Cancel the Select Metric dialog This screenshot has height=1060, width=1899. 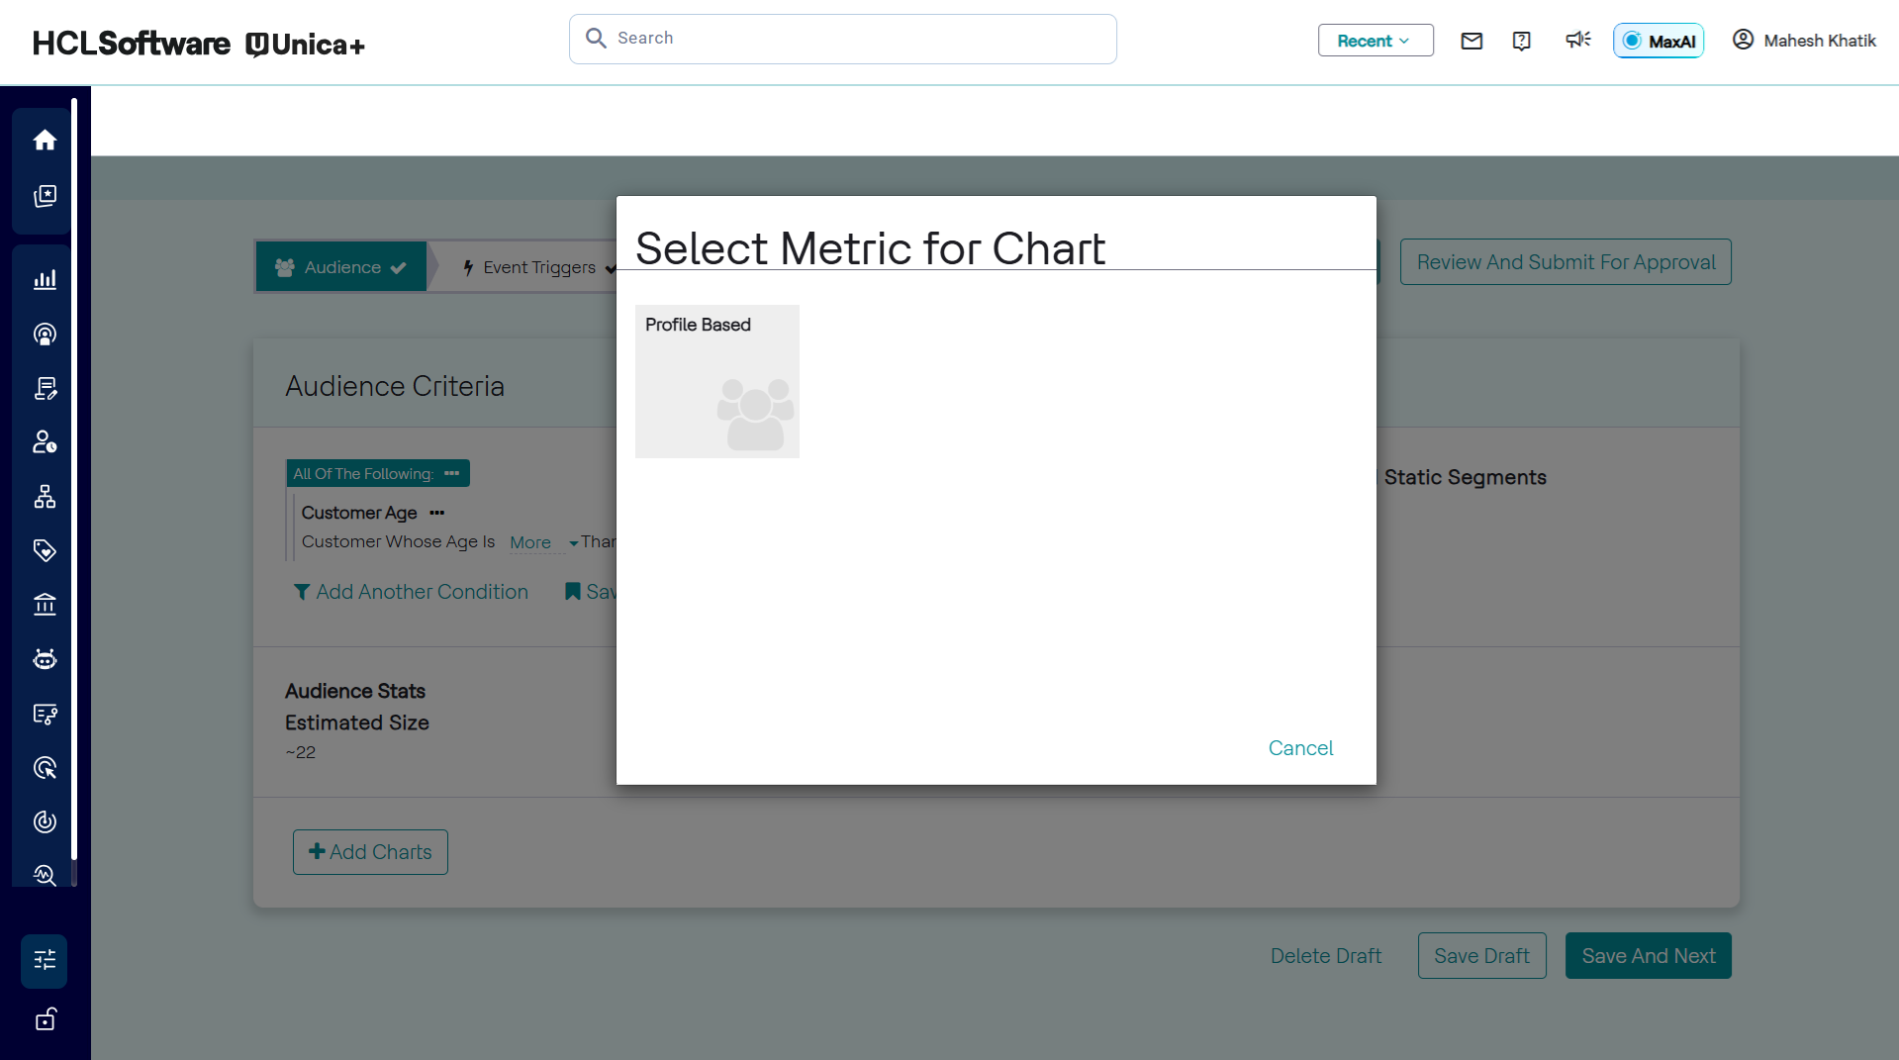point(1300,748)
